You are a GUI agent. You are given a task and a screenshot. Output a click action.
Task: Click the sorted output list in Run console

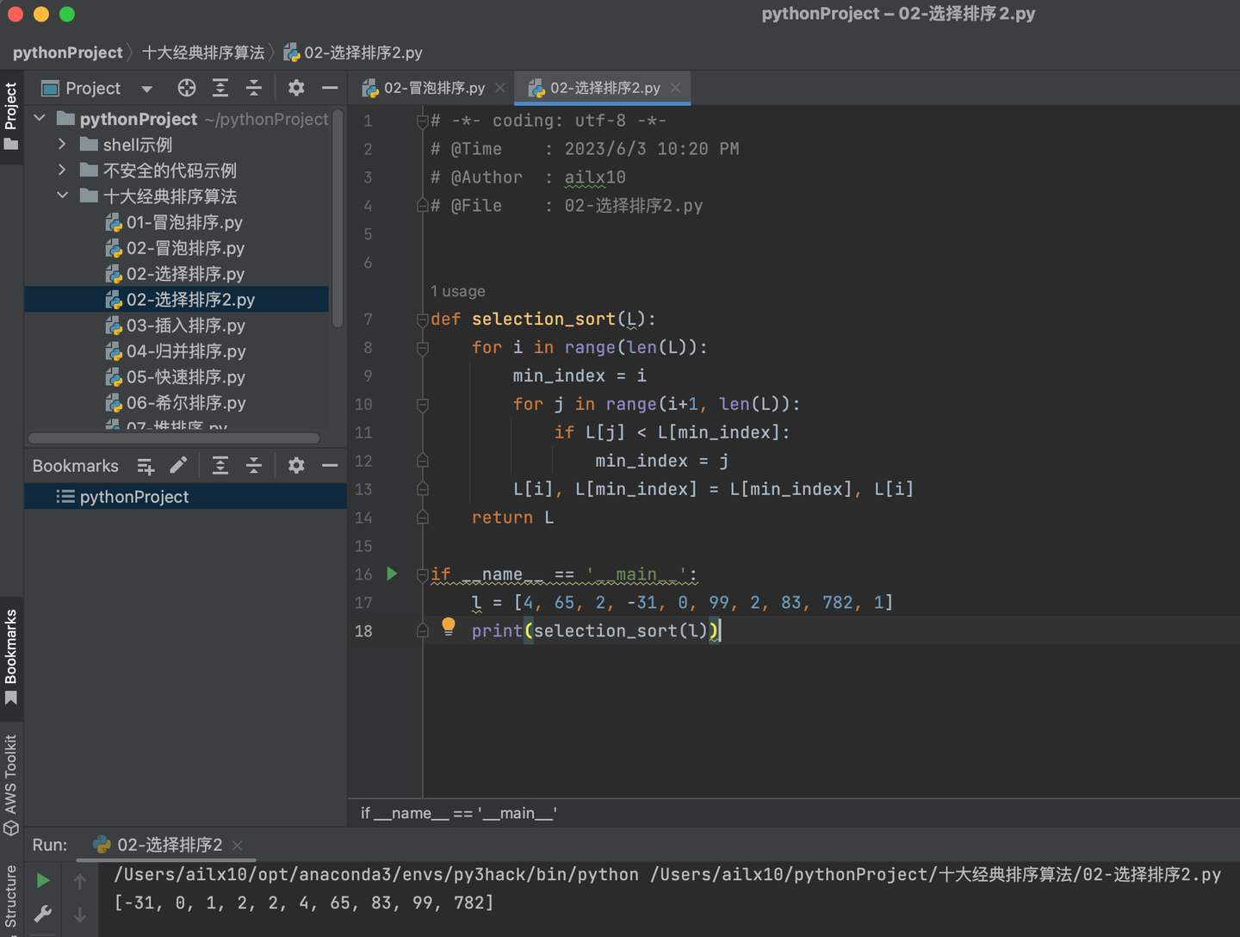(304, 903)
